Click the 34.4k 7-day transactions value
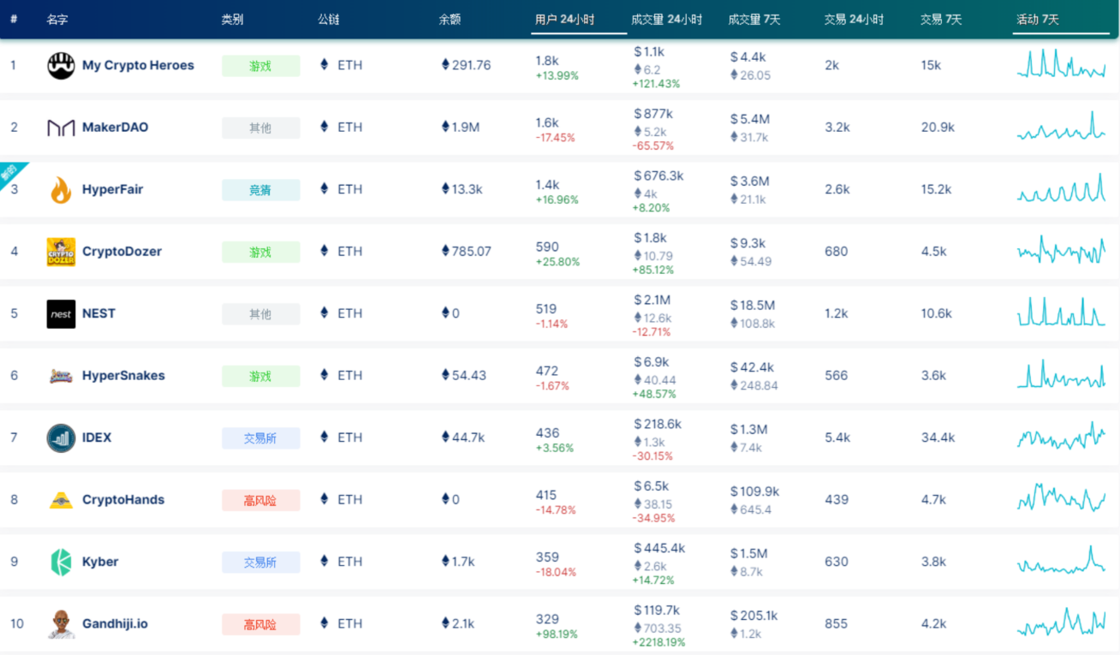The image size is (1120, 655). point(938,438)
